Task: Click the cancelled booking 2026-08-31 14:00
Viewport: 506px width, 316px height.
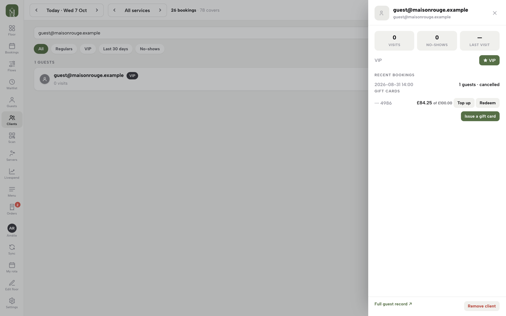Action: tap(437, 85)
